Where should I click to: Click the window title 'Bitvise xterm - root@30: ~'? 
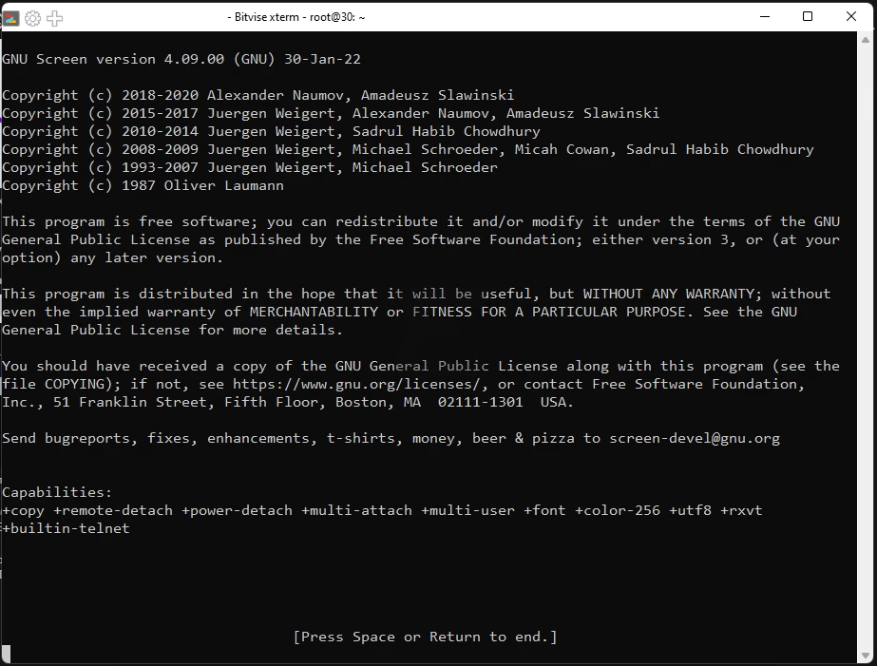click(296, 17)
